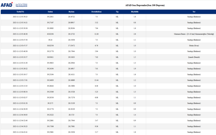Click the Boylam column header
Screen dimensions: 216x135
(71, 12)
